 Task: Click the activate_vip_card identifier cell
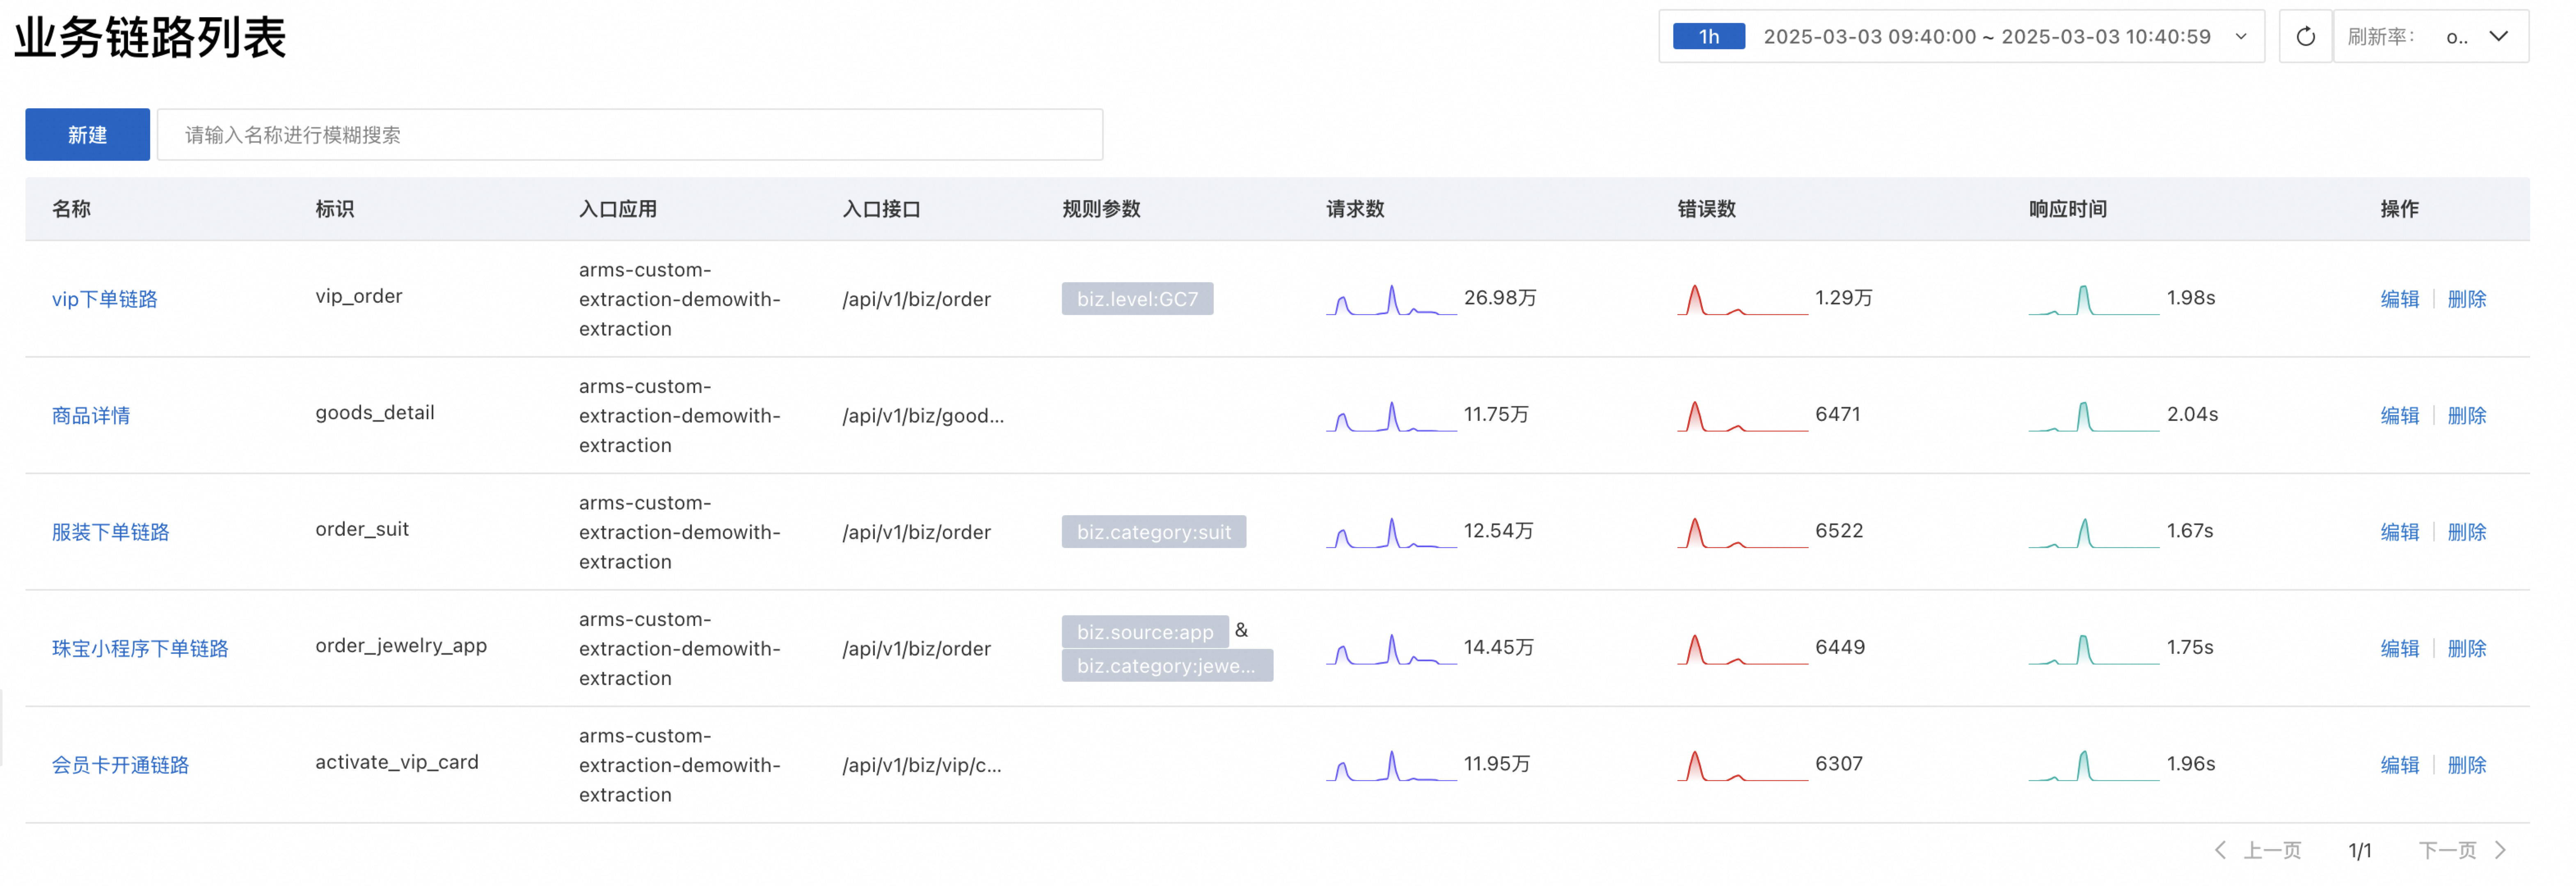click(x=397, y=763)
